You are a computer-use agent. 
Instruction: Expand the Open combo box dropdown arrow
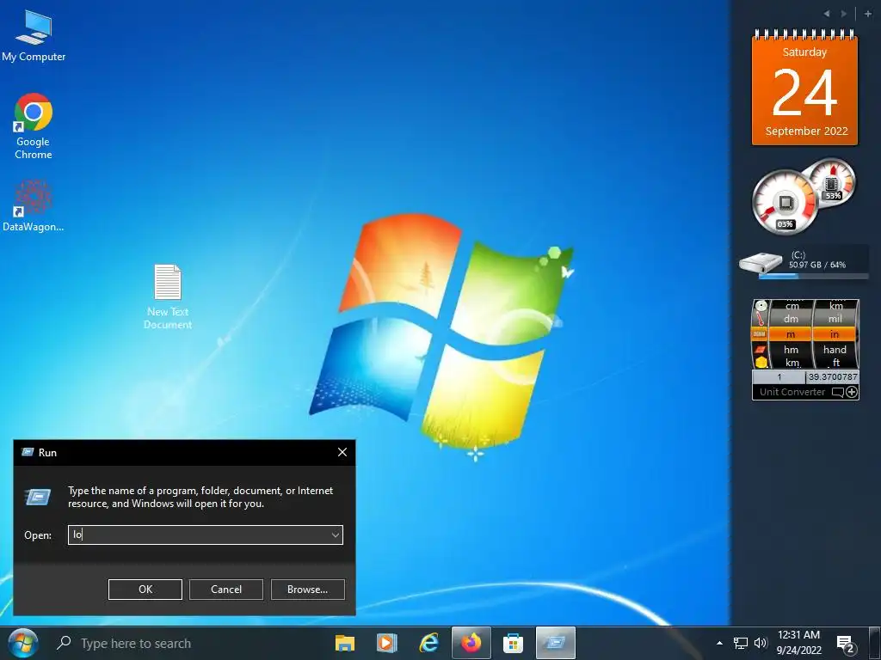pos(336,535)
